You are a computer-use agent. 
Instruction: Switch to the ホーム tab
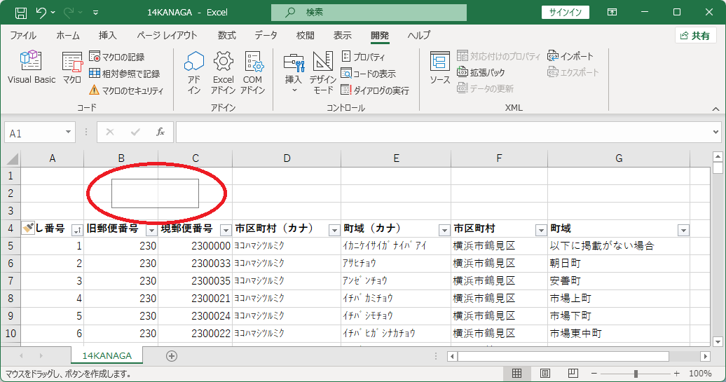click(67, 35)
